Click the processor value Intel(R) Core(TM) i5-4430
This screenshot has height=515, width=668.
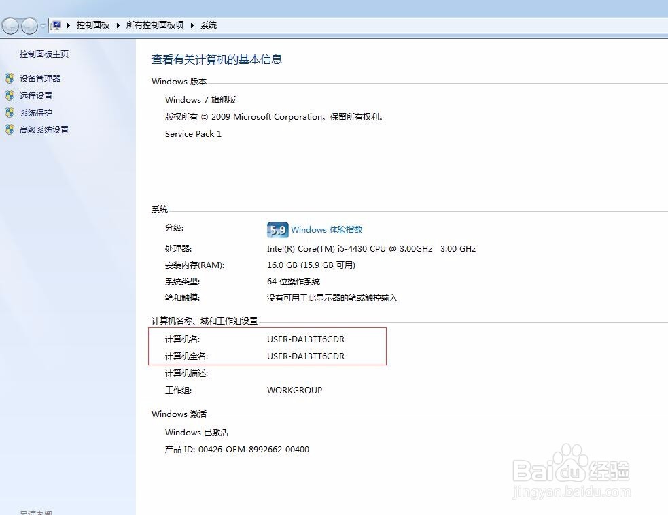(x=371, y=248)
